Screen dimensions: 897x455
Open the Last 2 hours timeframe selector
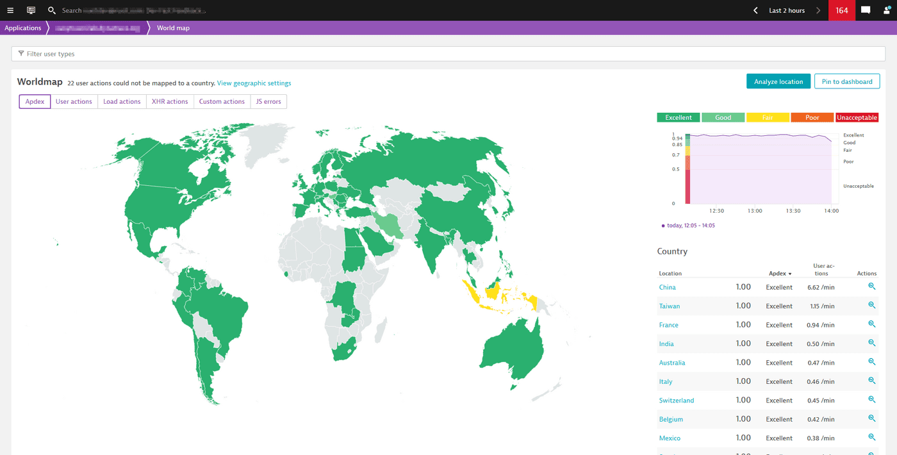787,10
